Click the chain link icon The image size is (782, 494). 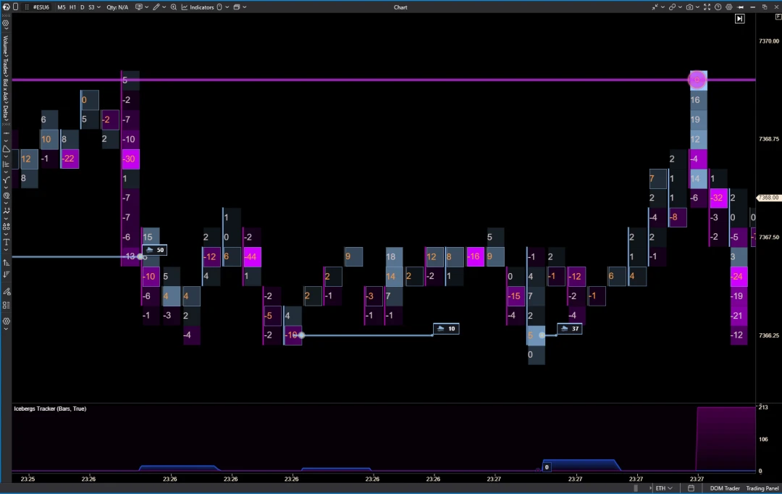click(672, 7)
